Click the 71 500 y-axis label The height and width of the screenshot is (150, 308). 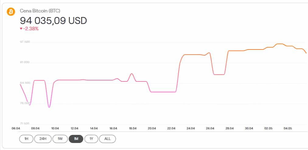click(25, 124)
